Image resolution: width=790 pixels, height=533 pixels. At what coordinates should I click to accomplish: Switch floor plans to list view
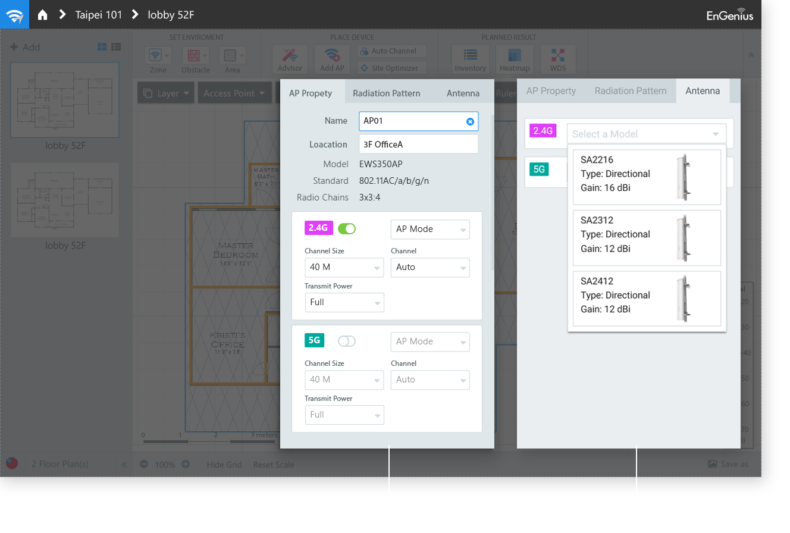(116, 47)
